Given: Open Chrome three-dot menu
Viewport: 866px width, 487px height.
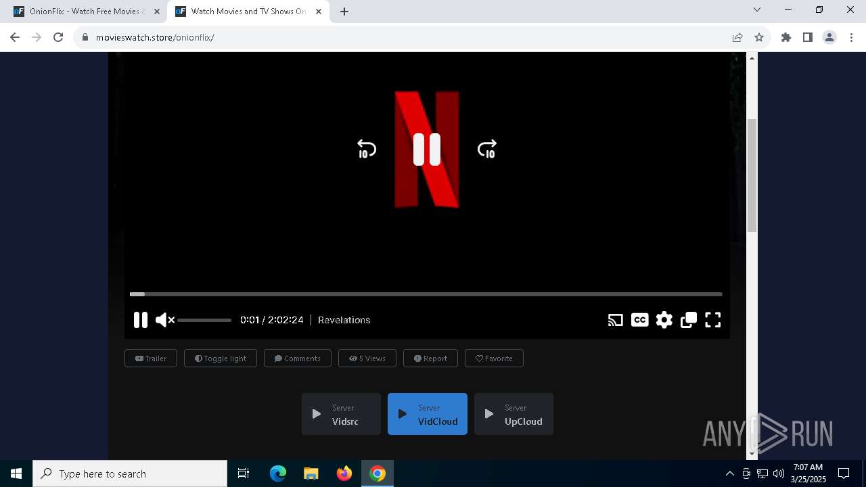Looking at the screenshot, I should 851,37.
